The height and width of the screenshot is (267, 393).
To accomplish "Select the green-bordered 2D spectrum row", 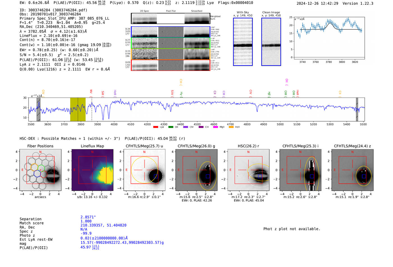I will click(x=170, y=43).
